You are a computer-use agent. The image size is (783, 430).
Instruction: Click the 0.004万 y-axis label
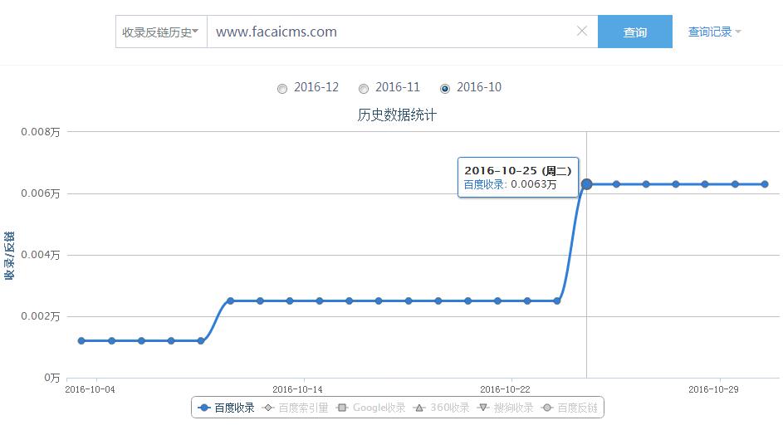click(41, 255)
